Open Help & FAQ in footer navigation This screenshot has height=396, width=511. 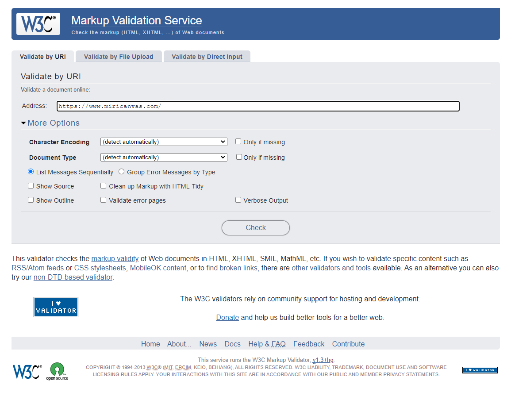(267, 344)
